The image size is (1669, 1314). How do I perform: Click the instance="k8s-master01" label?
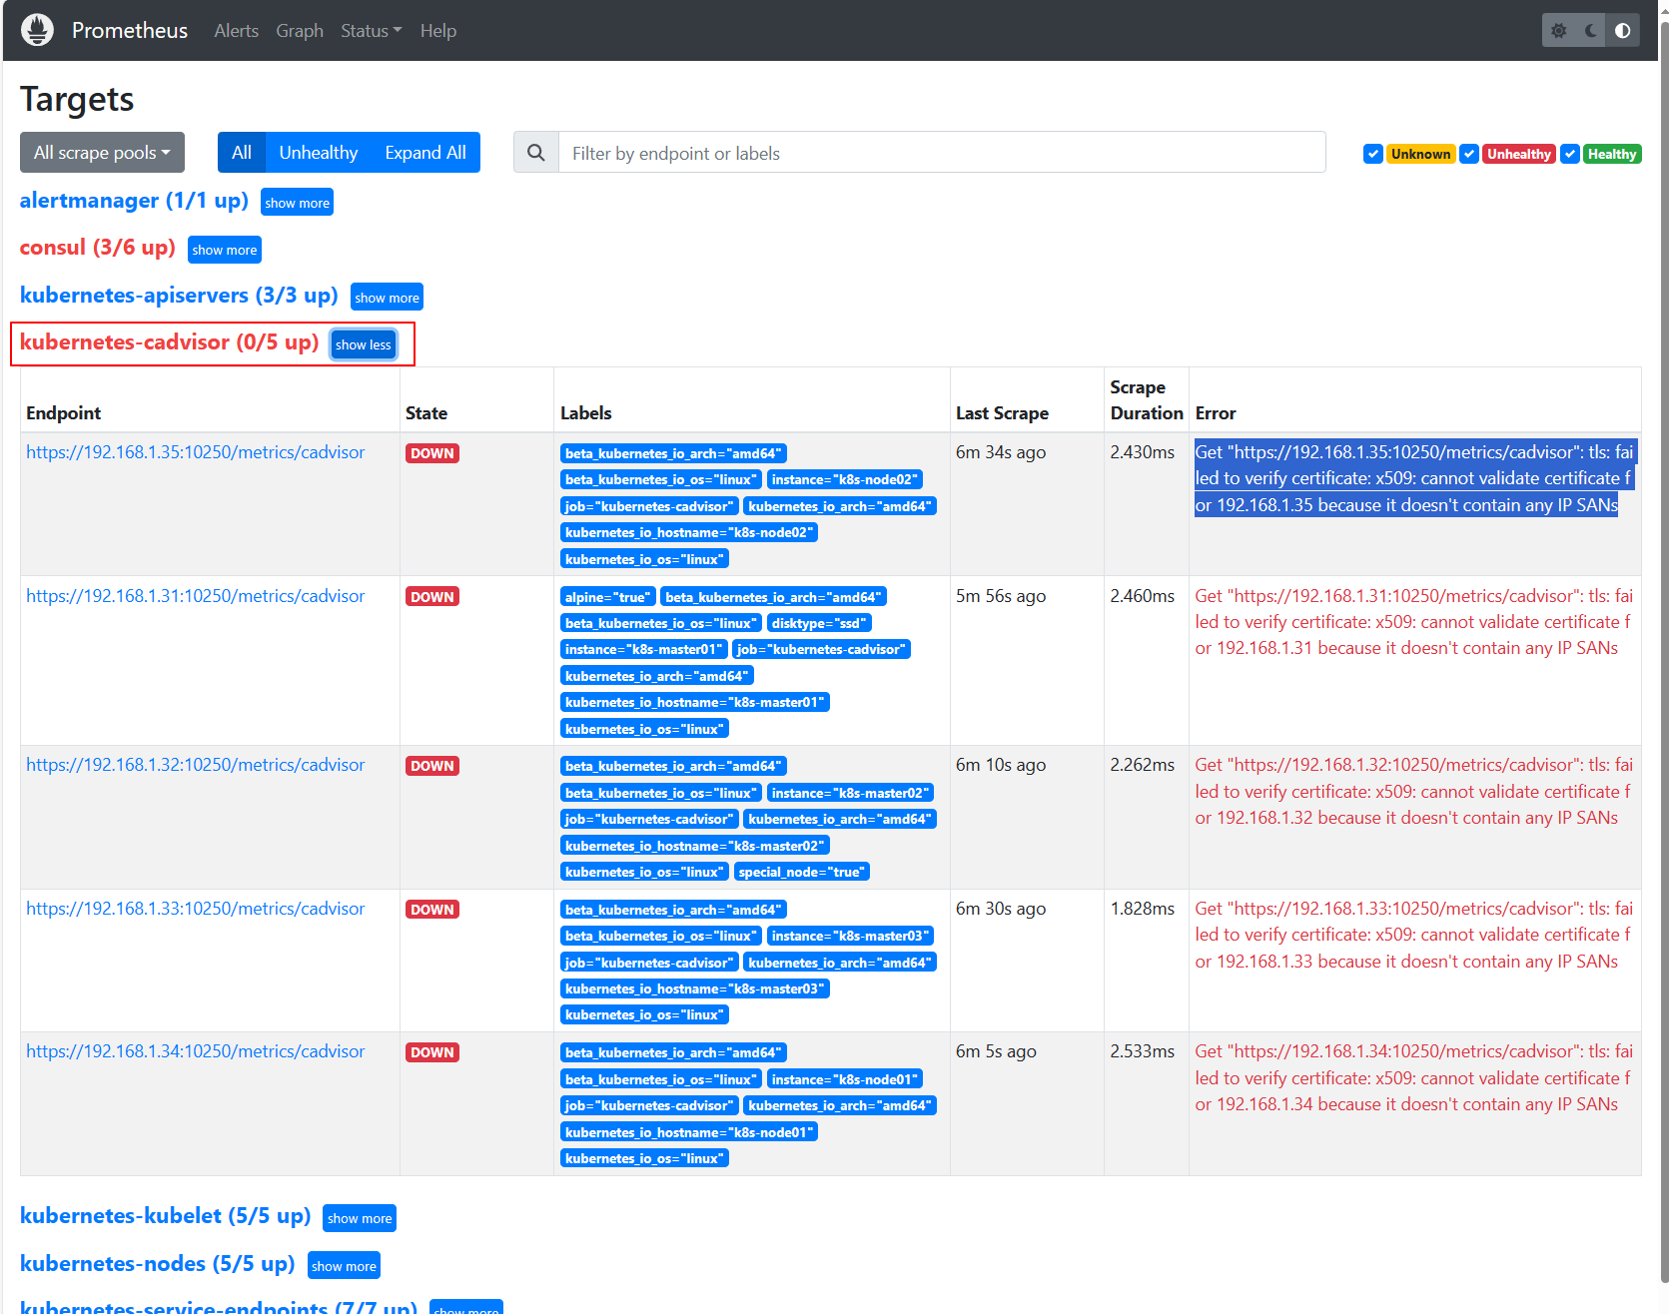643,650
